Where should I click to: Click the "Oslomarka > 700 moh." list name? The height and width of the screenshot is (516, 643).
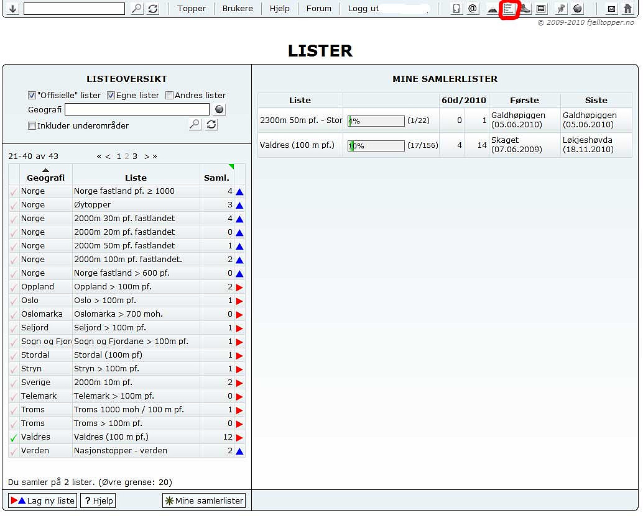(118, 314)
